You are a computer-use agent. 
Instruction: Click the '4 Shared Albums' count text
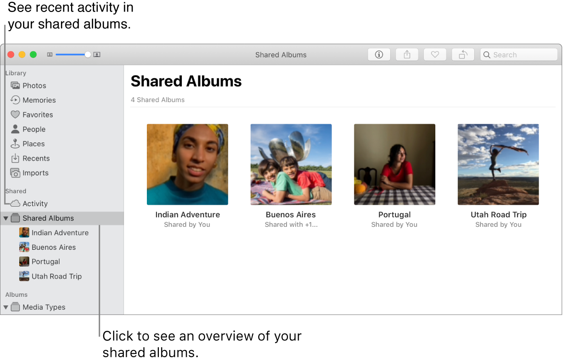coord(157,100)
